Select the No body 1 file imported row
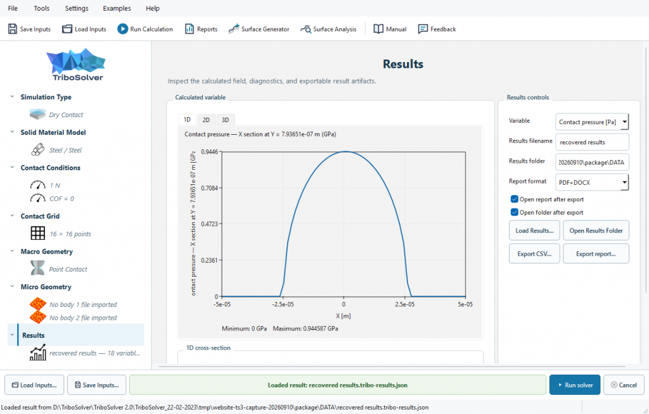649x414 pixels. click(x=83, y=304)
